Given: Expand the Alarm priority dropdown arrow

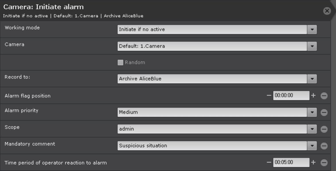Looking at the screenshot, I should coord(312,112).
